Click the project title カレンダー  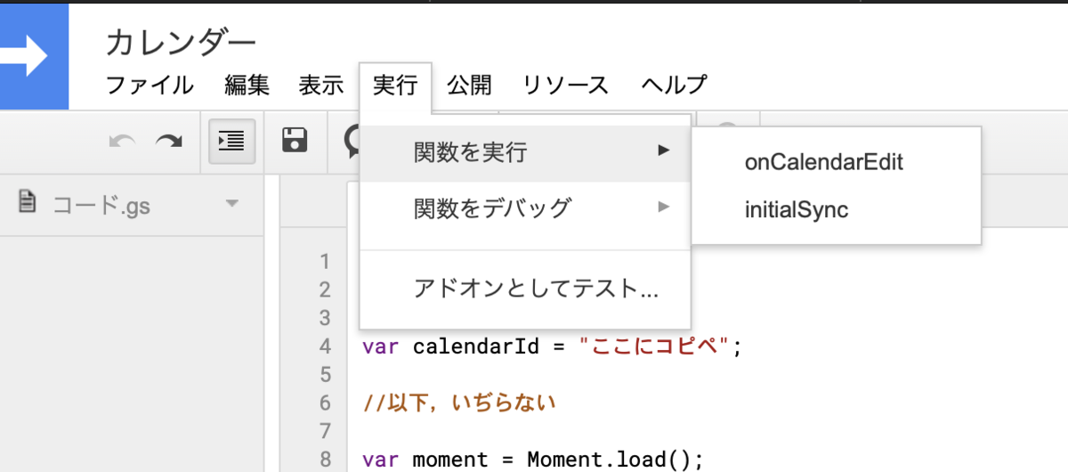[181, 41]
